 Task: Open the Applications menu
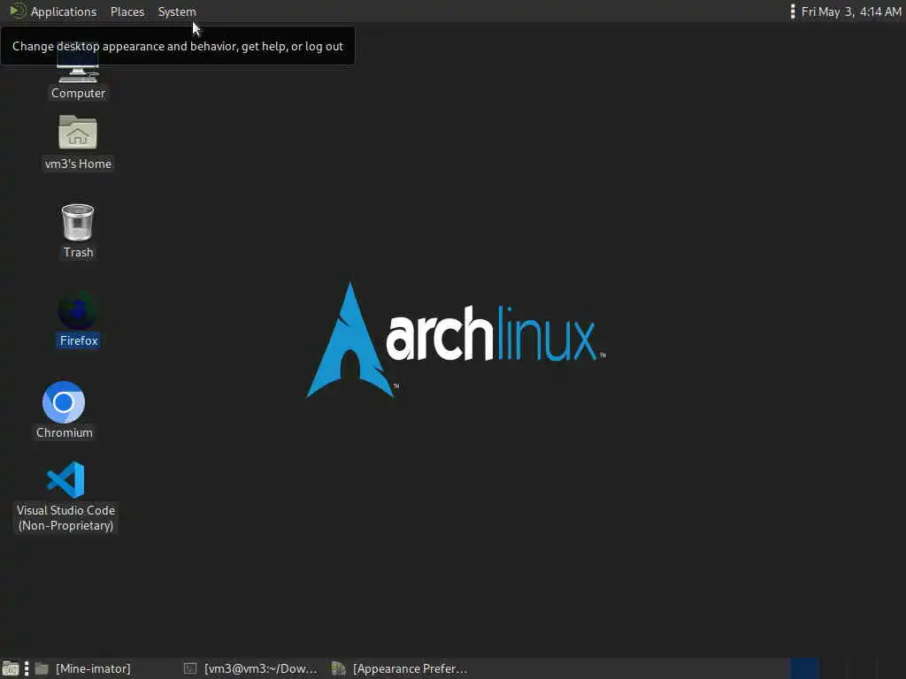point(64,11)
